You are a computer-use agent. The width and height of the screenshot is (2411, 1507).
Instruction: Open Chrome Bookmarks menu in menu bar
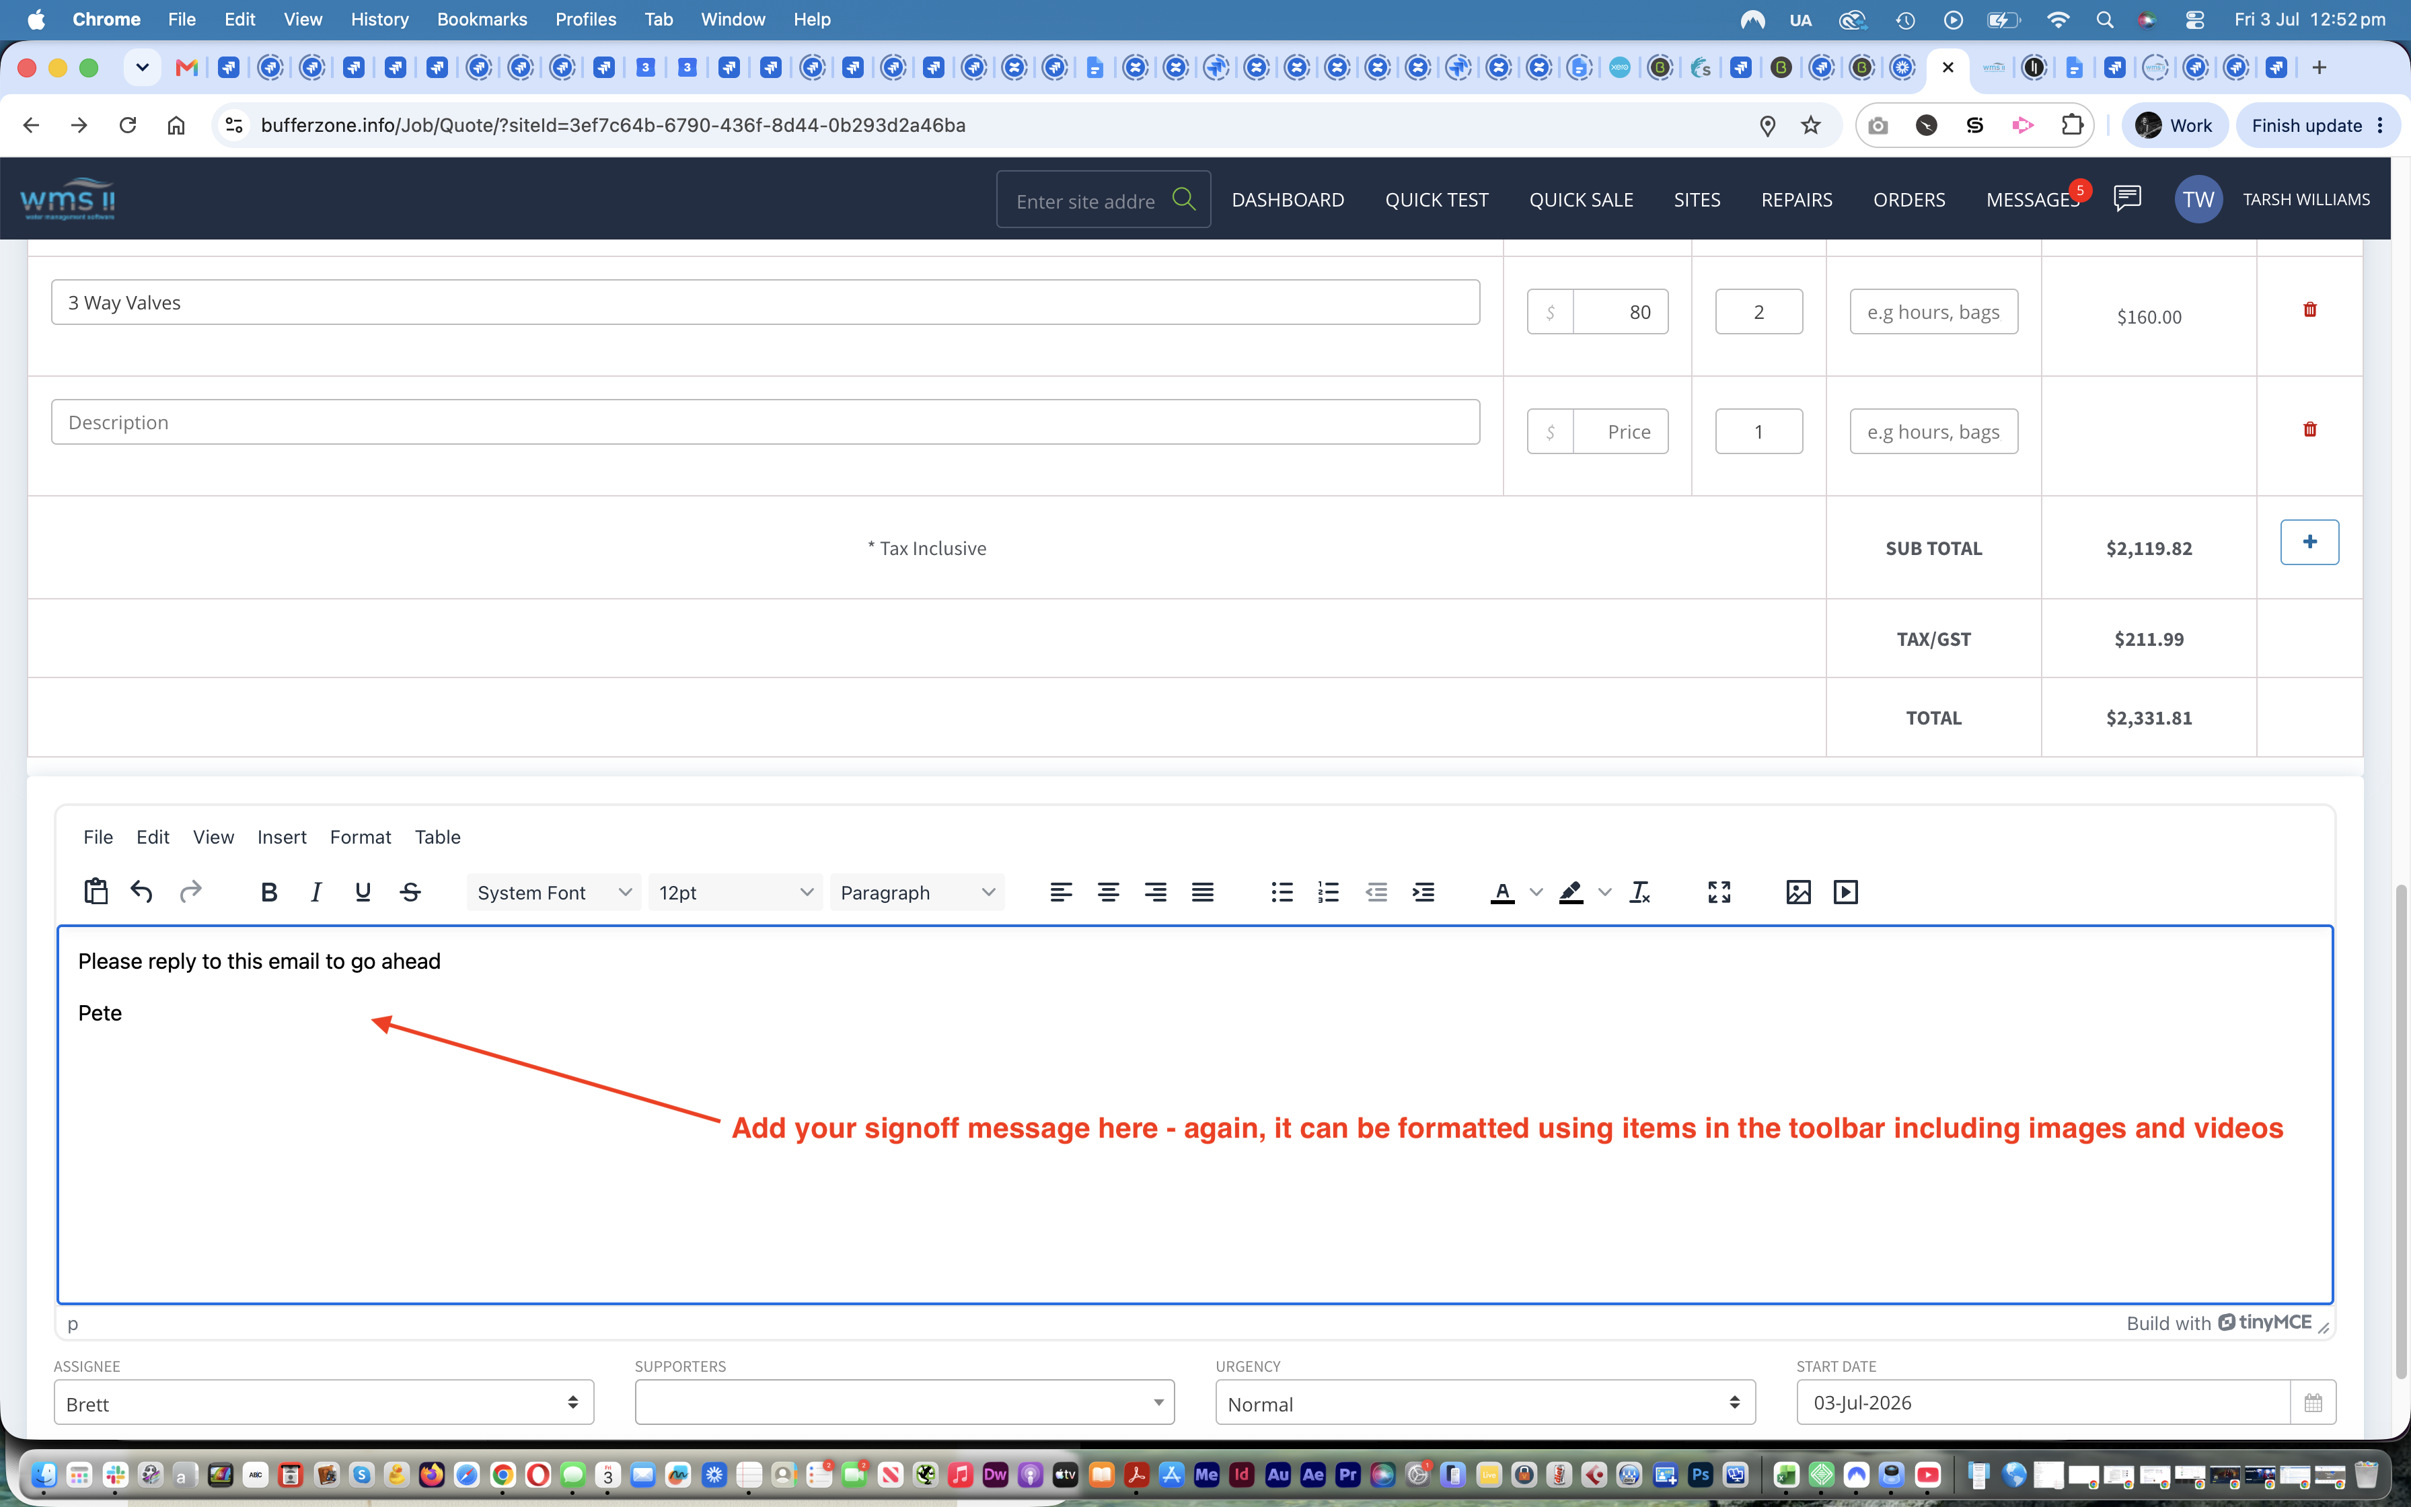[481, 19]
